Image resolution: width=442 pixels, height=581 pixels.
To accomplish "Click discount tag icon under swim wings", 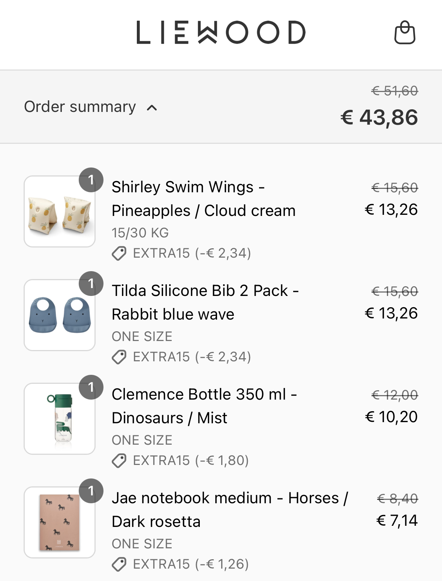I will click(x=119, y=254).
